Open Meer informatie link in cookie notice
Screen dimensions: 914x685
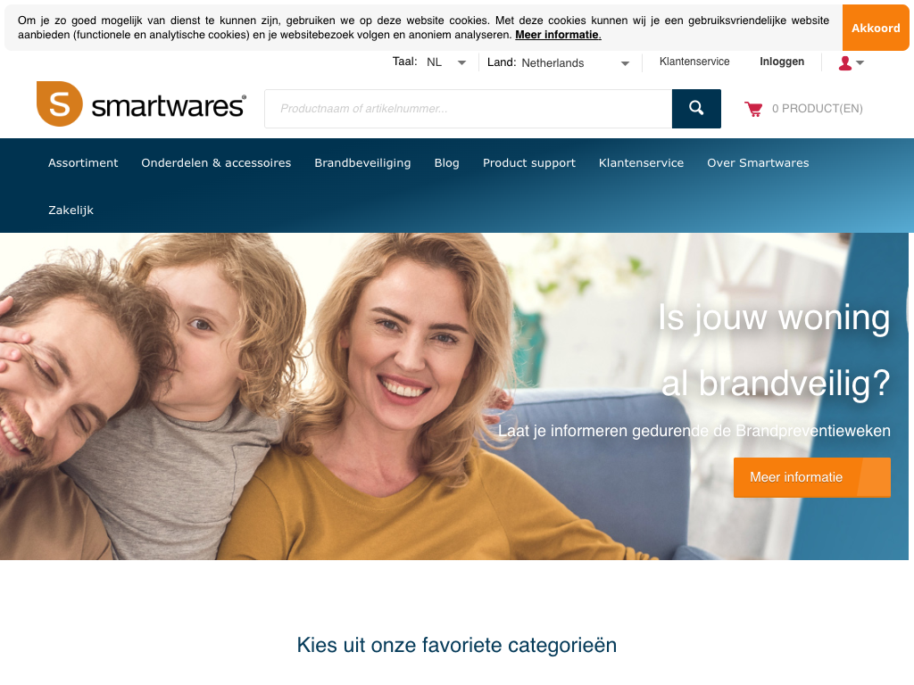click(x=558, y=35)
